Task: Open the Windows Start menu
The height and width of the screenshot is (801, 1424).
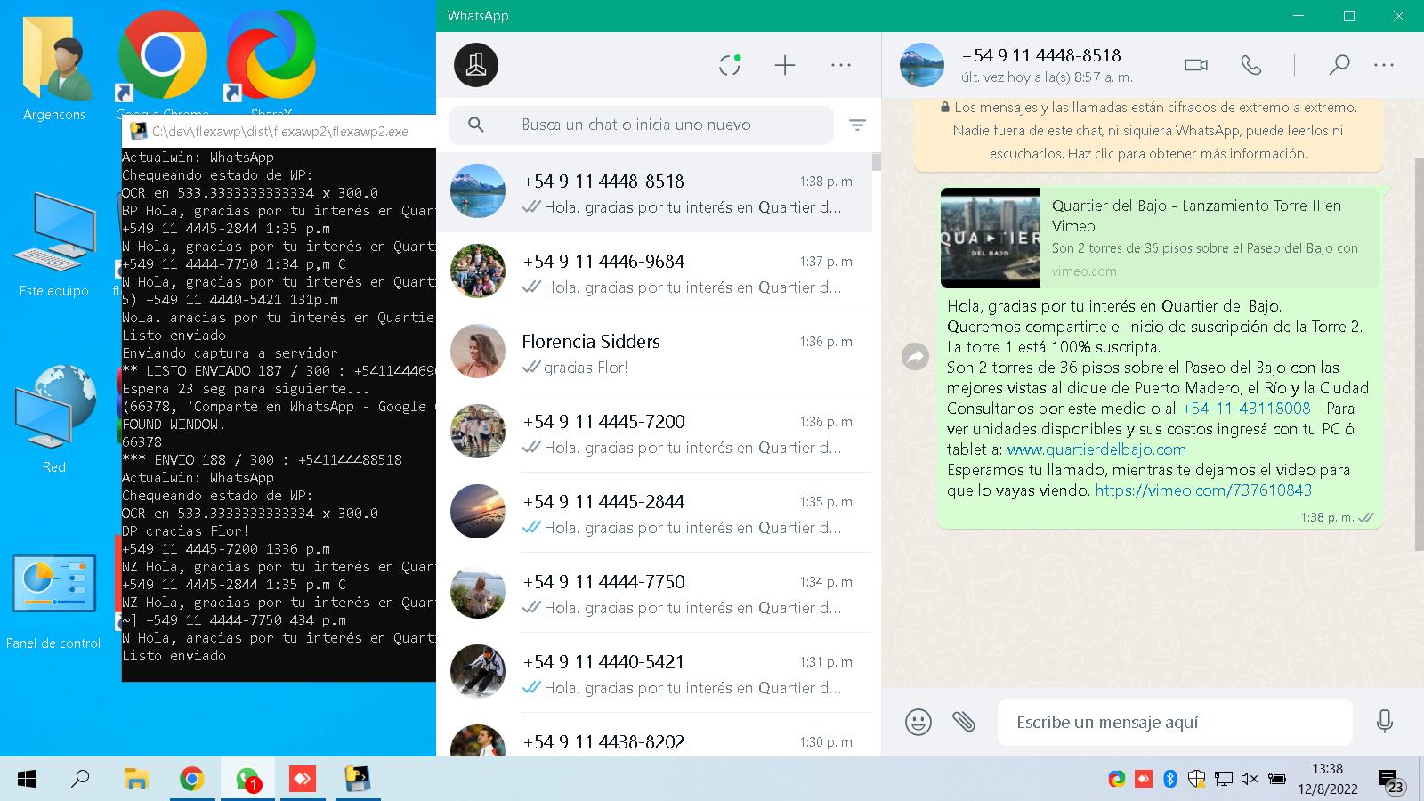Action: [27, 780]
